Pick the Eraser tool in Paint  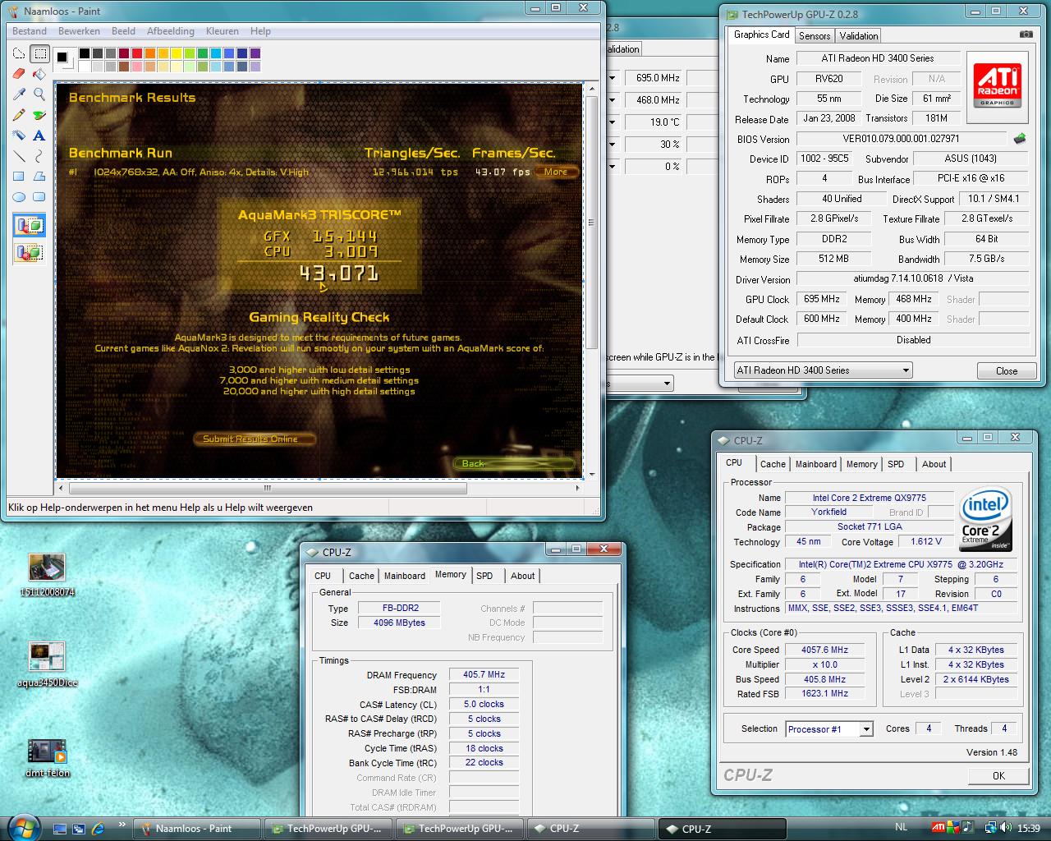pyautogui.click(x=19, y=74)
